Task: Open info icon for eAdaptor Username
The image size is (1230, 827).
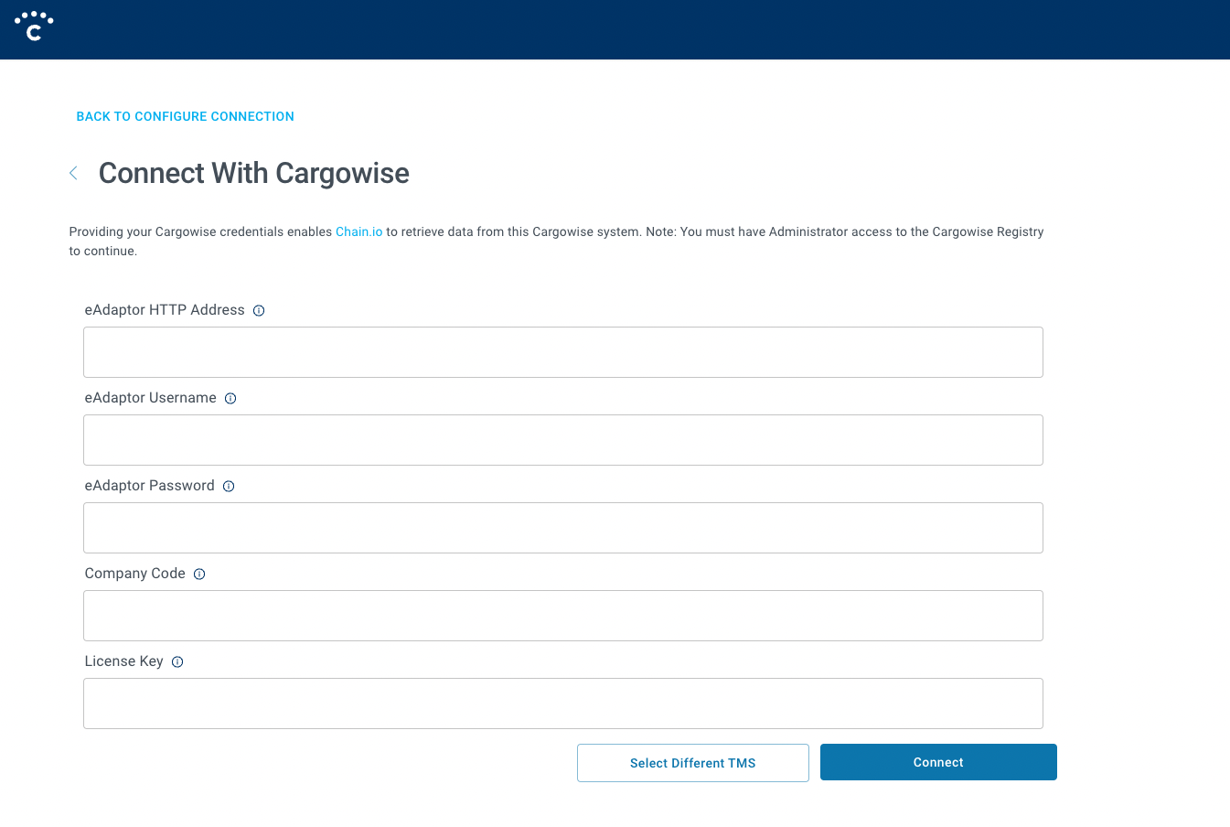Action: 230,398
